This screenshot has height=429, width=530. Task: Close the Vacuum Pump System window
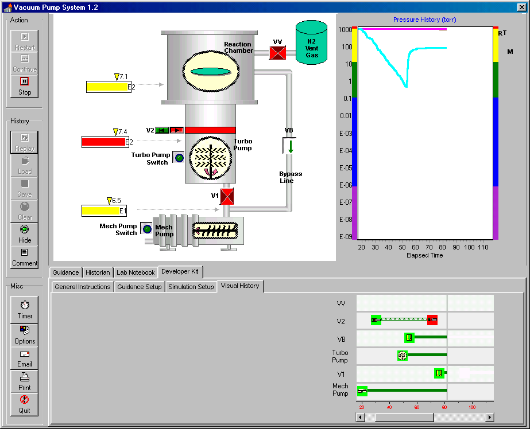coord(521,7)
